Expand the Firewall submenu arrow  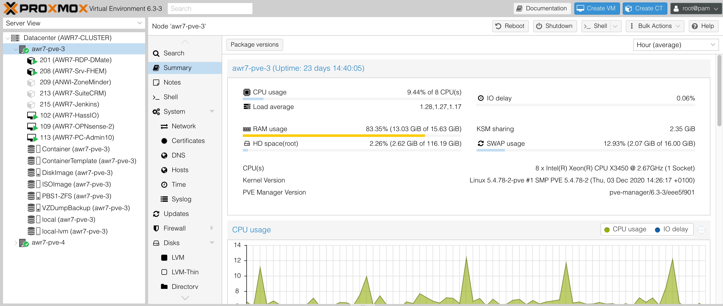click(212, 228)
